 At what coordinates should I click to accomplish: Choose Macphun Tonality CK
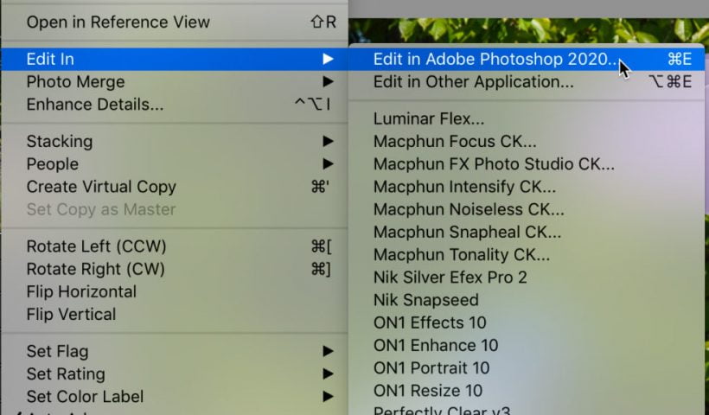tap(527, 254)
